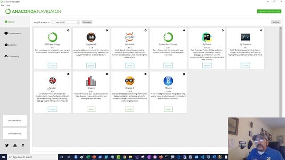Open RStudio gear options menu
Image resolution: width=285 pixels, height=160 pixels.
[x=184, y=74]
